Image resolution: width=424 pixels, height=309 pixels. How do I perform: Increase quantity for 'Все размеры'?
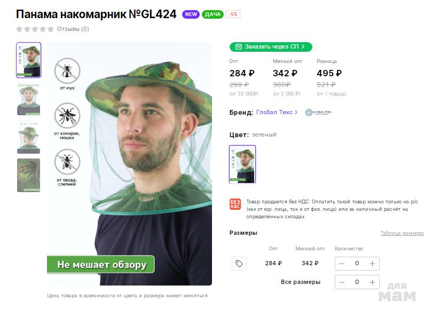[x=372, y=282]
